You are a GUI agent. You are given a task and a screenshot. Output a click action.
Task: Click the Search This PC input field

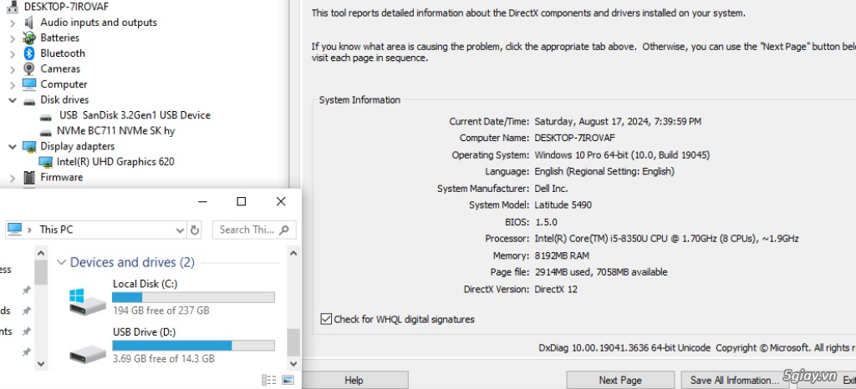click(x=254, y=230)
